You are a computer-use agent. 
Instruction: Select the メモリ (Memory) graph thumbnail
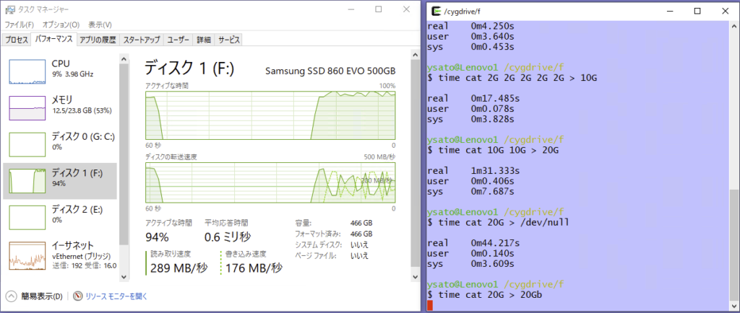27,107
